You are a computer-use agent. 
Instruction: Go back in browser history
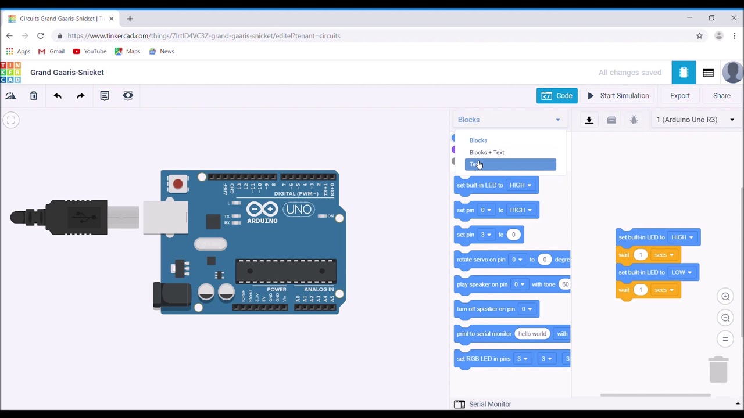pos(9,36)
